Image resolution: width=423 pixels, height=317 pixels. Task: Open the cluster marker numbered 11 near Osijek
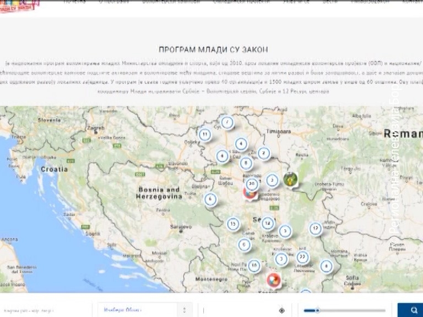tap(205, 134)
